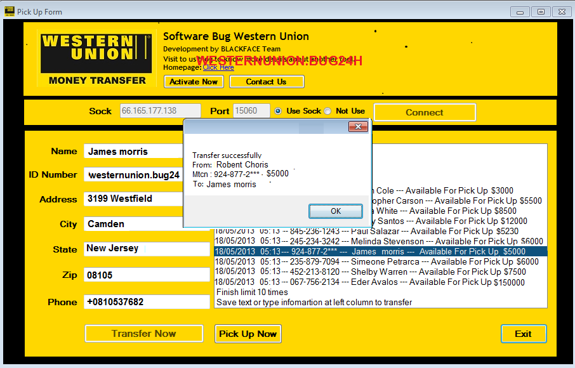This screenshot has height=368, width=575.
Task: Click the Activate Now button
Action: (x=194, y=82)
